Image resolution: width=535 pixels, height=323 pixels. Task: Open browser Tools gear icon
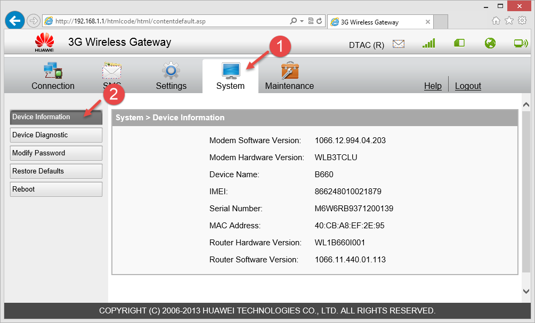(522, 20)
